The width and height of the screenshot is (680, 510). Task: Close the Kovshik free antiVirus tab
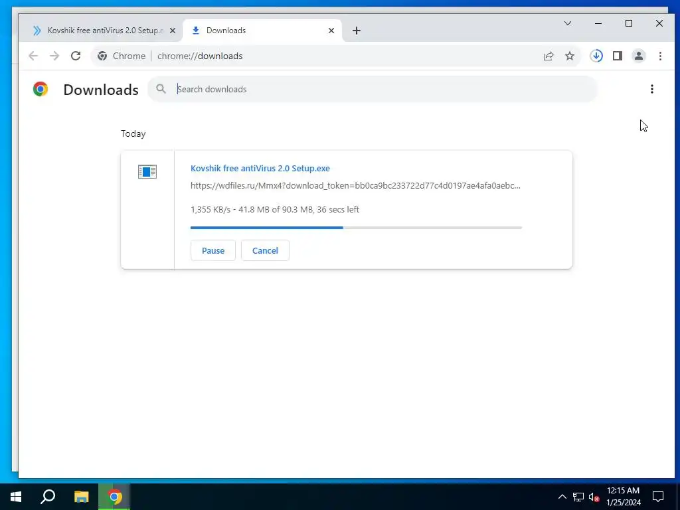coord(173,31)
